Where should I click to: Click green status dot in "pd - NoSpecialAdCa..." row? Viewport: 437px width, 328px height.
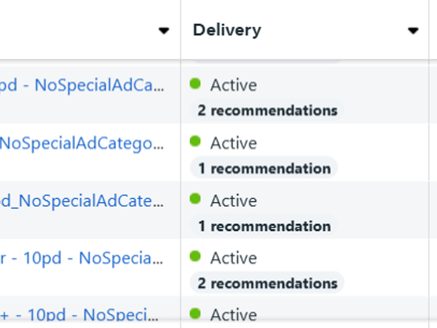(195, 84)
